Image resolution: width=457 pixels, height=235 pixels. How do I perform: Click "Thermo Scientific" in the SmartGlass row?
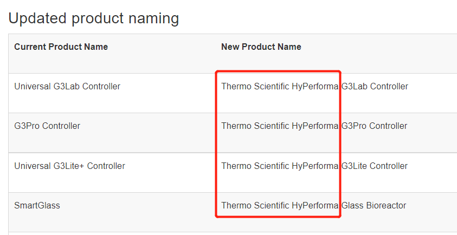(255, 206)
